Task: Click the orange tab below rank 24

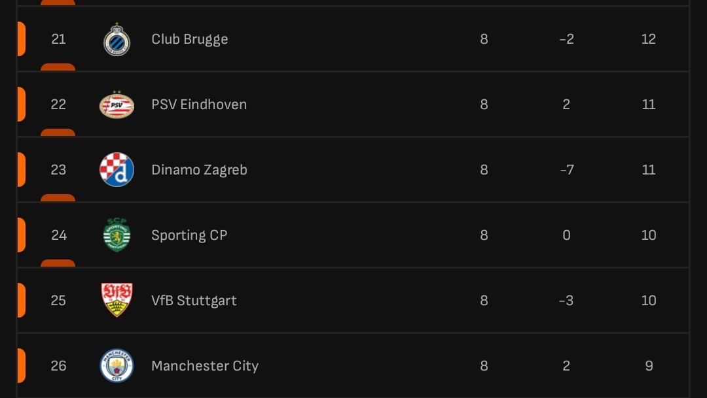Action: 58,263
